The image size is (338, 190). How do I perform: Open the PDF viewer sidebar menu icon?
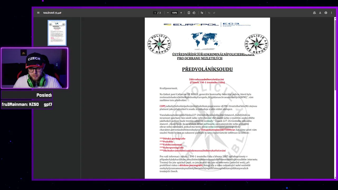pyautogui.click(x=38, y=13)
